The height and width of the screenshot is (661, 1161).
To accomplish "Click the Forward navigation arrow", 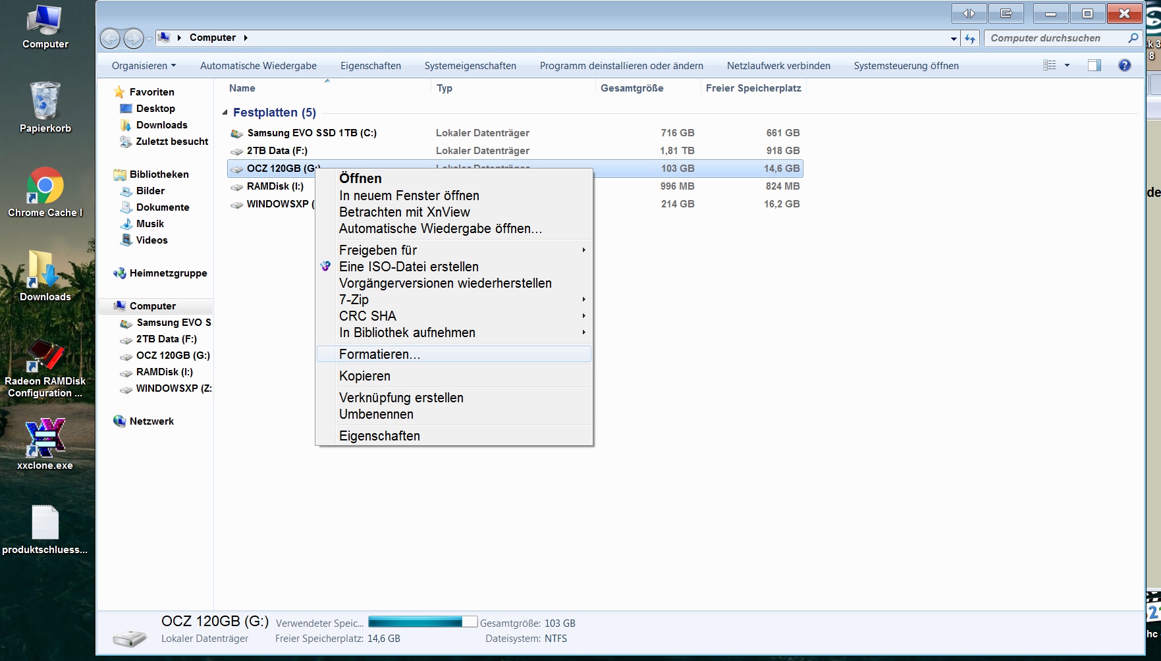I will [x=134, y=38].
